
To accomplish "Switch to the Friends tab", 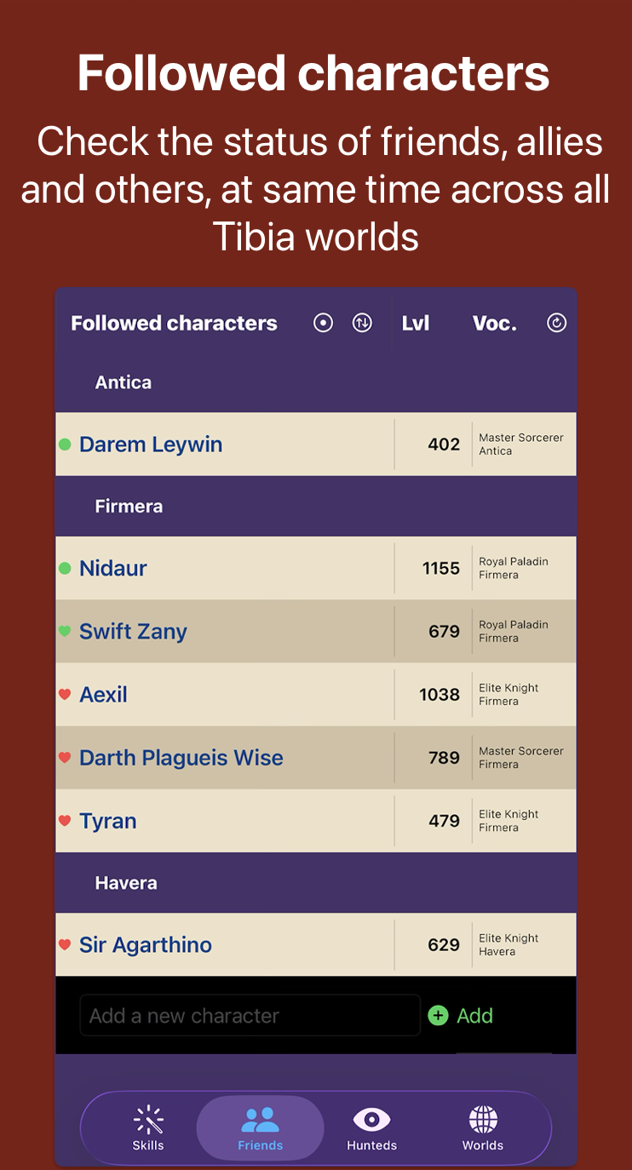I will (x=260, y=1127).
